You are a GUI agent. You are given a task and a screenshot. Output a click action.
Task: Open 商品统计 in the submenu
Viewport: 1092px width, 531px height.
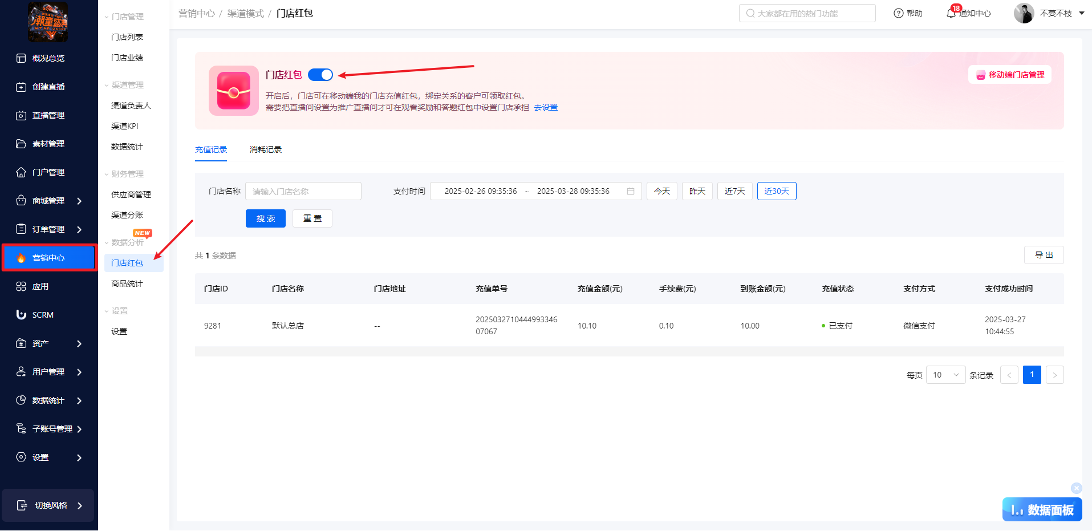tap(127, 283)
